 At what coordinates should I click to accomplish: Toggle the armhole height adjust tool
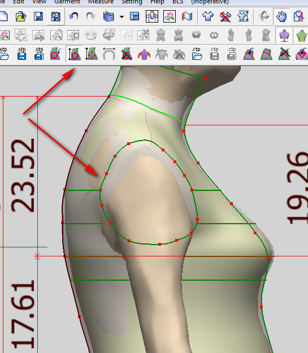pyautogui.click(x=73, y=54)
